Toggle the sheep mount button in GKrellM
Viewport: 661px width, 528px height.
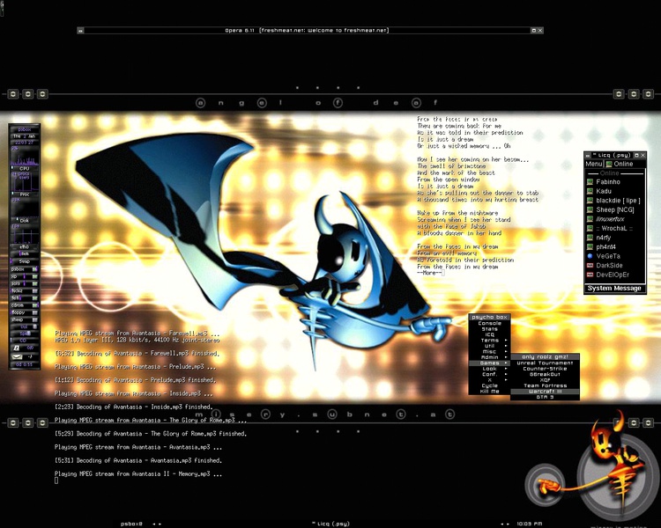(x=35, y=319)
